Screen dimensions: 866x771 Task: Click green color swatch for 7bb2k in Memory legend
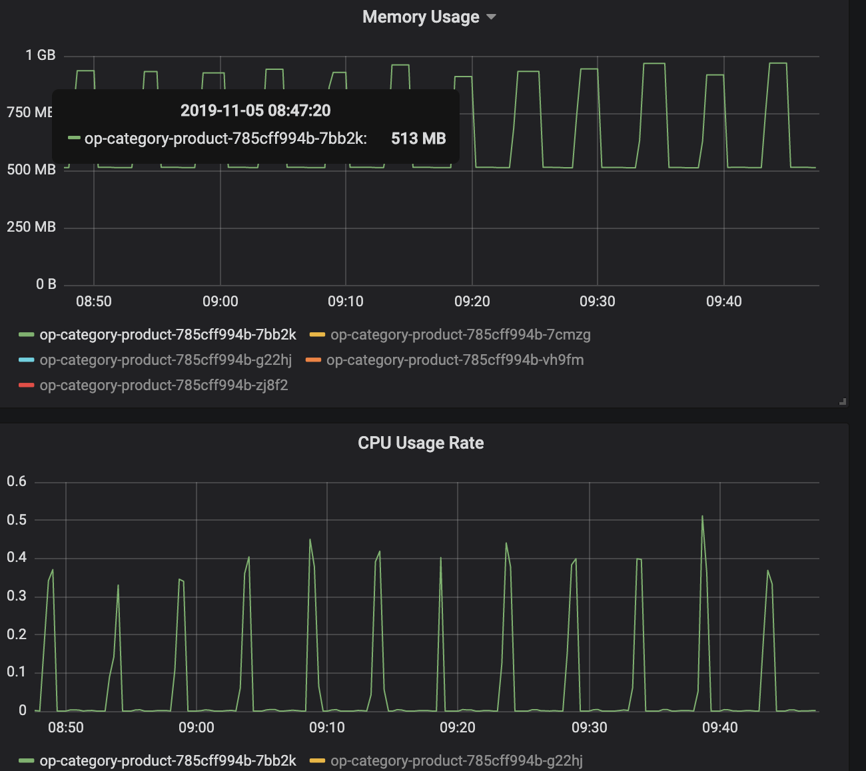(x=27, y=335)
